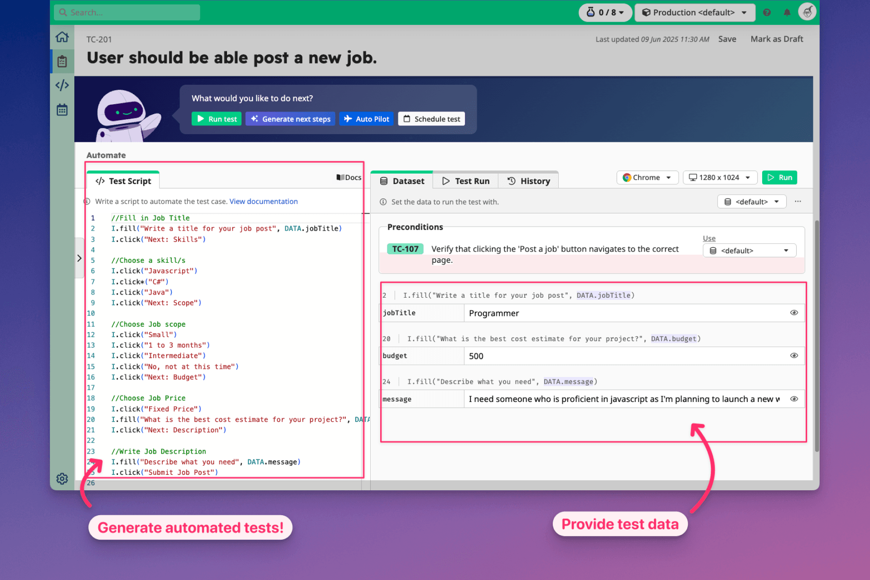Open the calendar schedule sidebar icon
Screen dimensions: 870x580
tap(62, 110)
